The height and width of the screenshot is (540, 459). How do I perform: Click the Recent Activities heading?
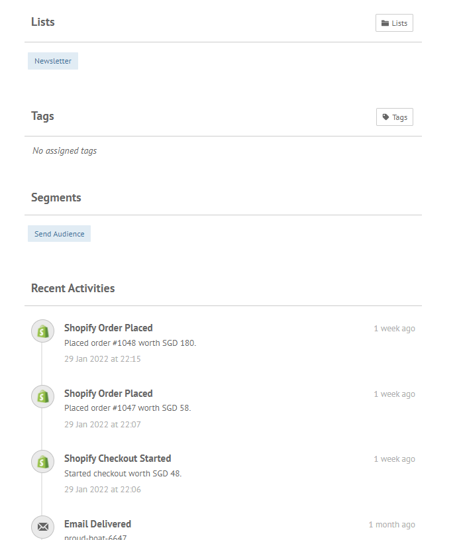[x=73, y=288]
